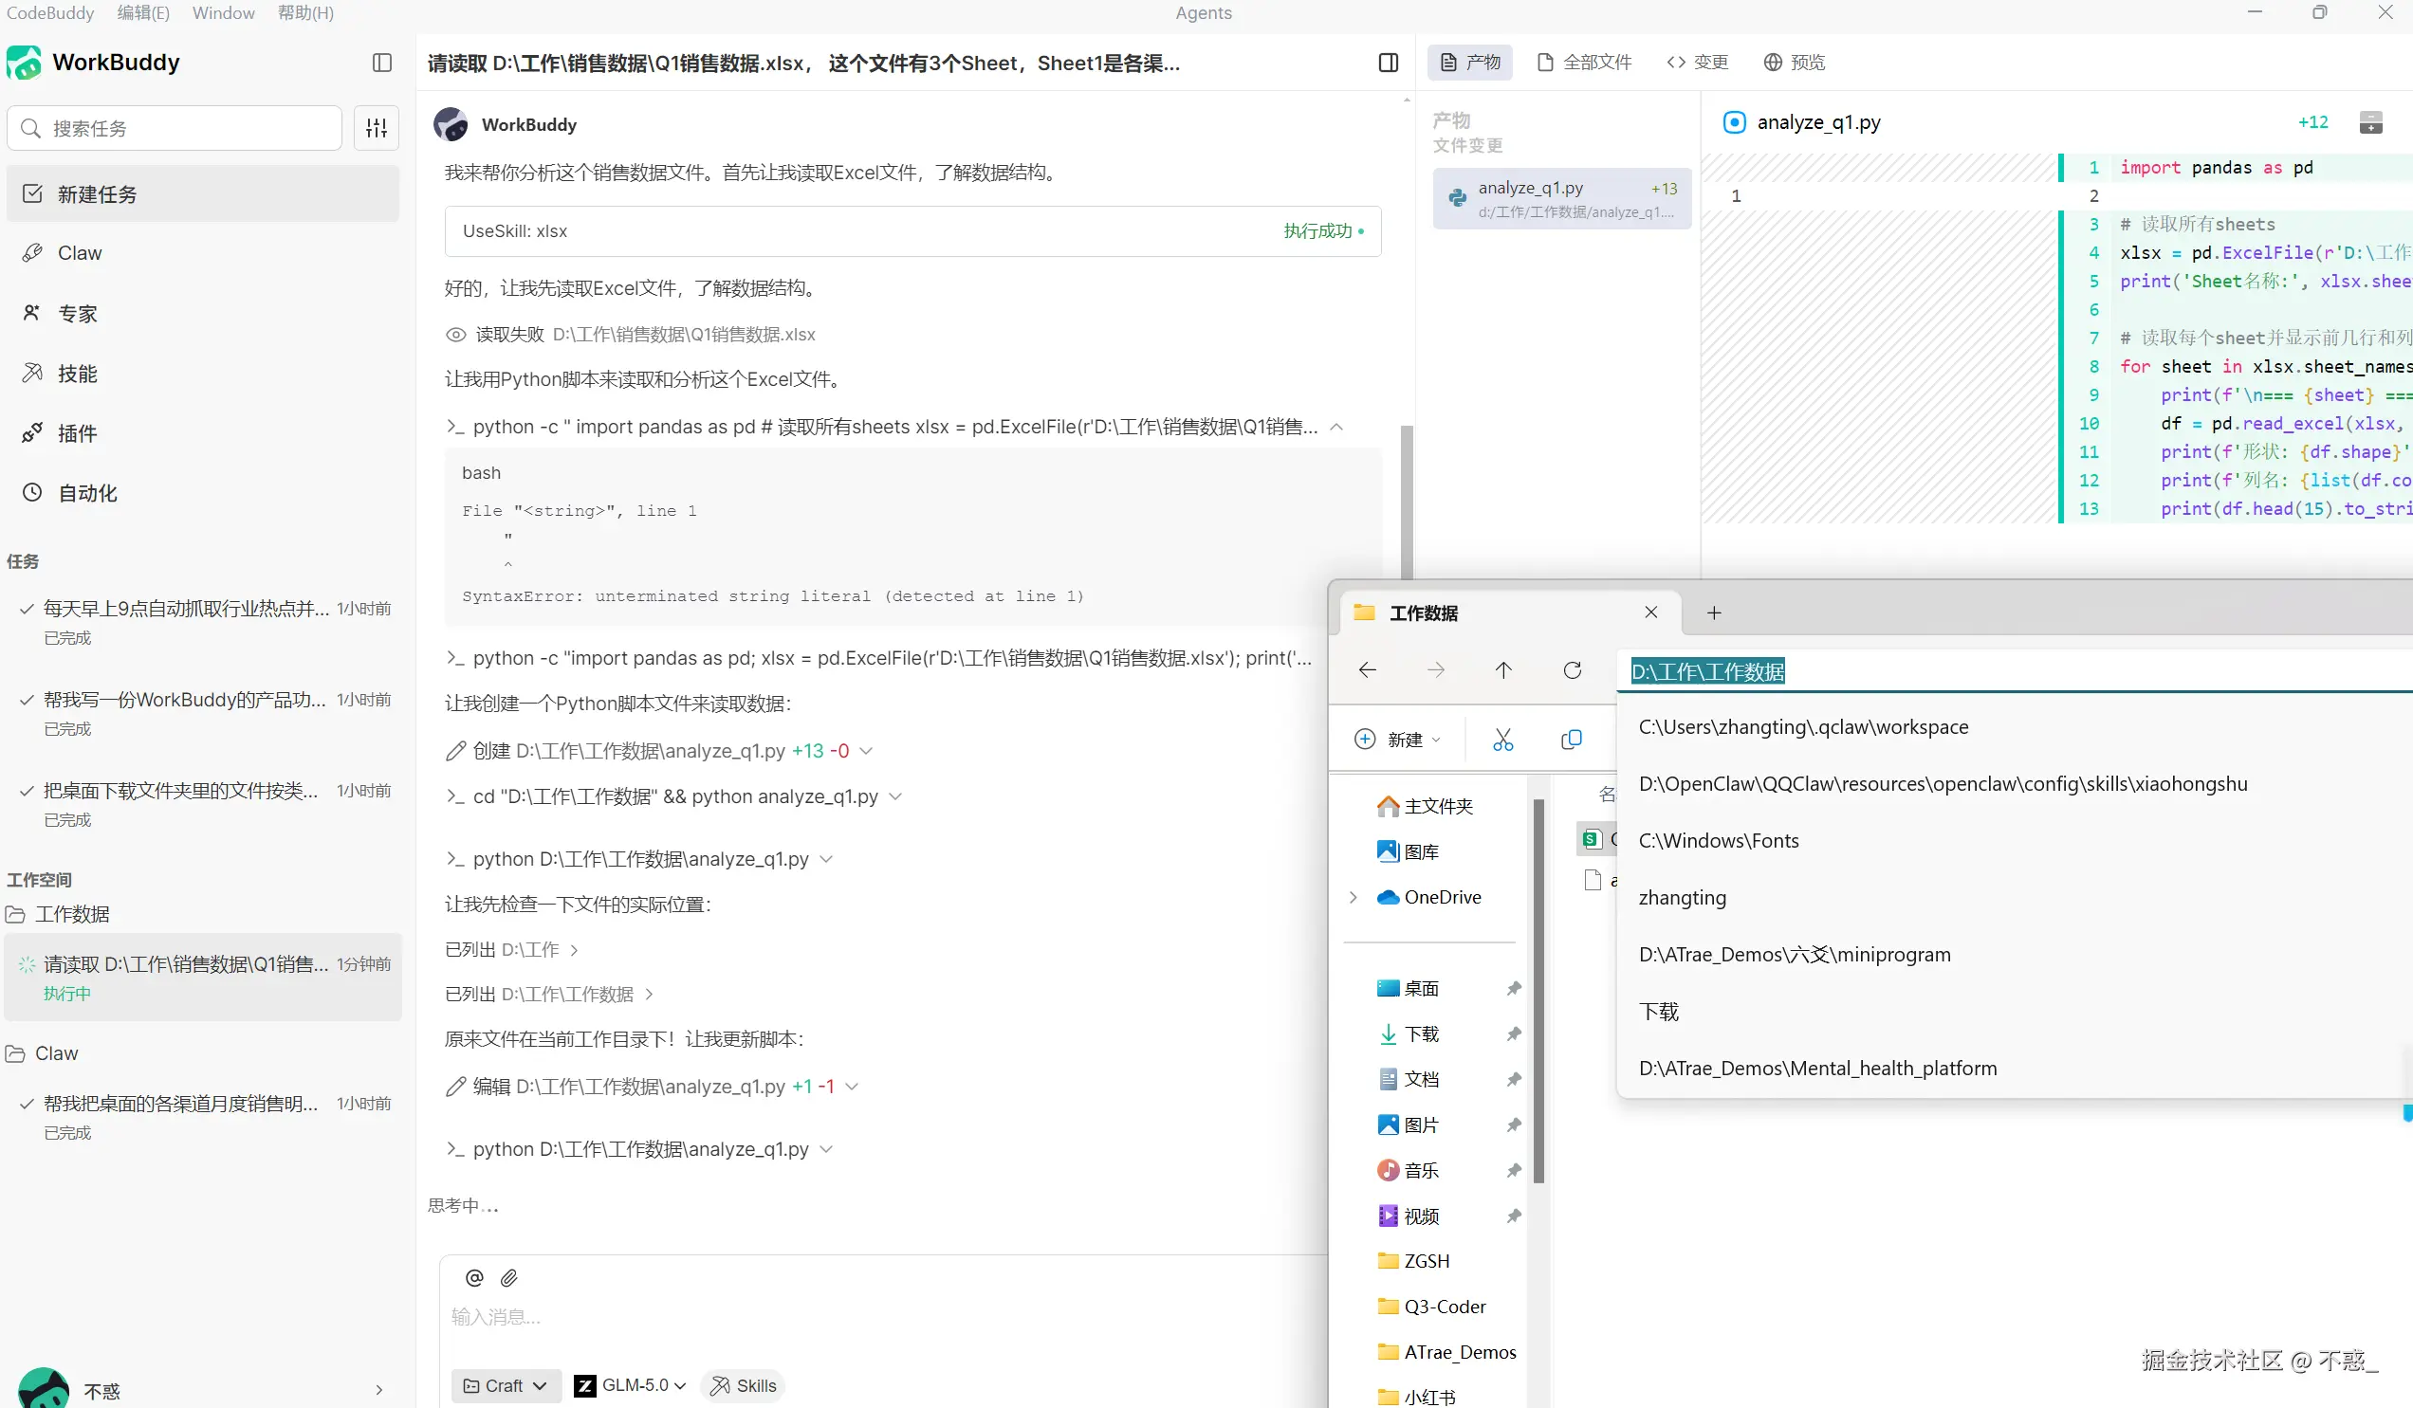The image size is (2413, 1408).
Task: Click the @ mention icon
Action: tap(474, 1278)
